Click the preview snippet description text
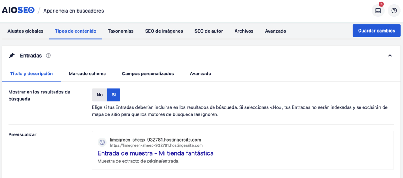Image resolution: width=403 pixels, height=178 pixels. pos(138,161)
